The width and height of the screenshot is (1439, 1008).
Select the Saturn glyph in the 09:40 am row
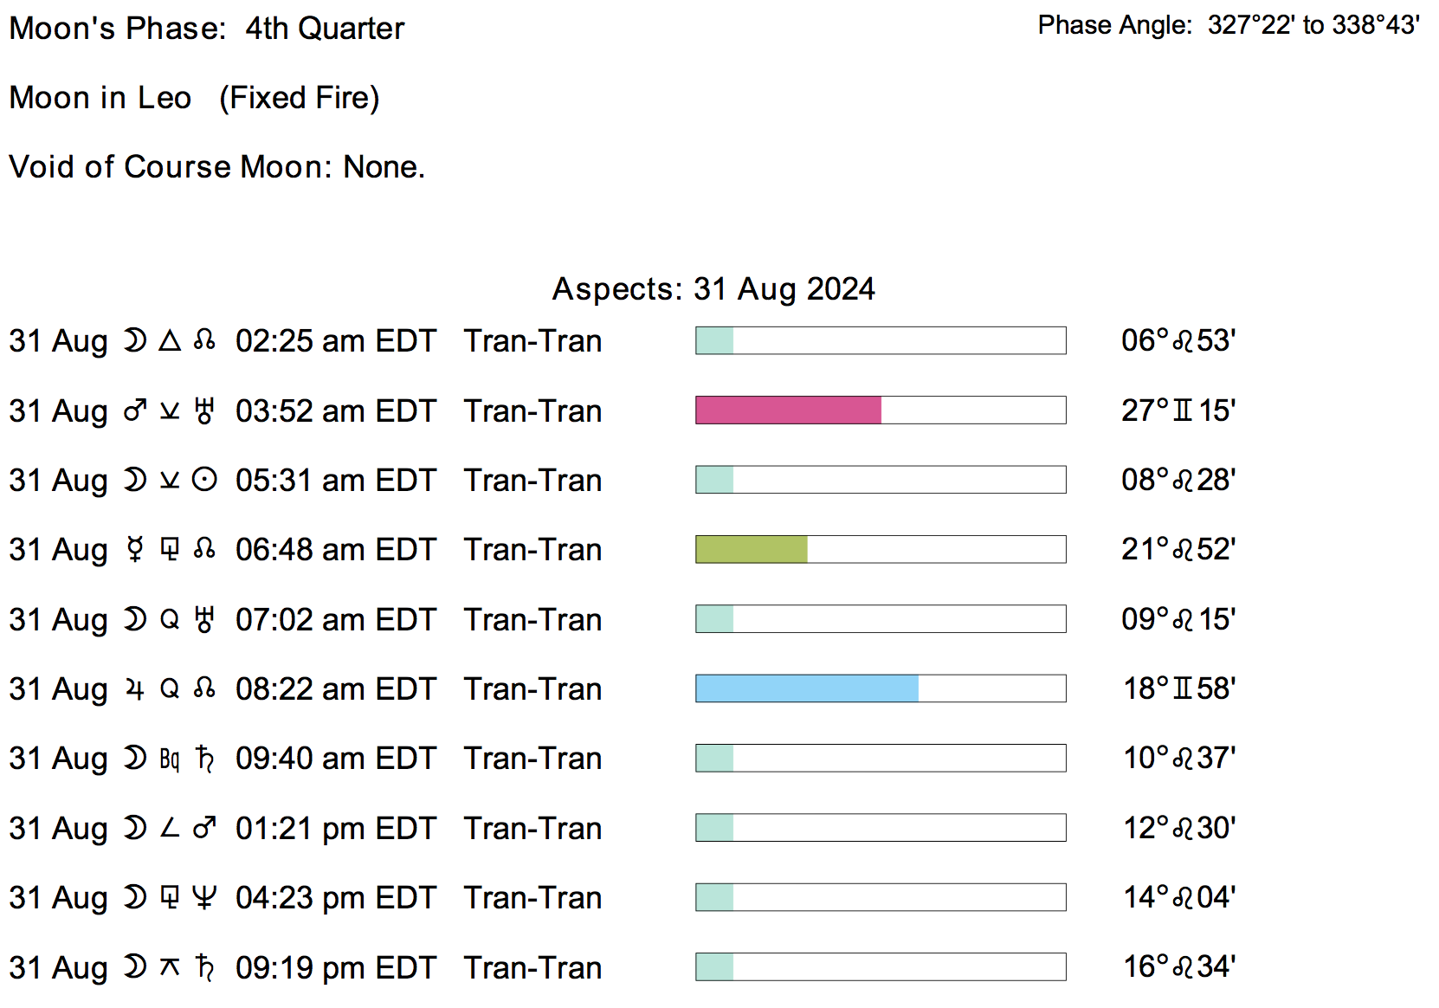[204, 758]
